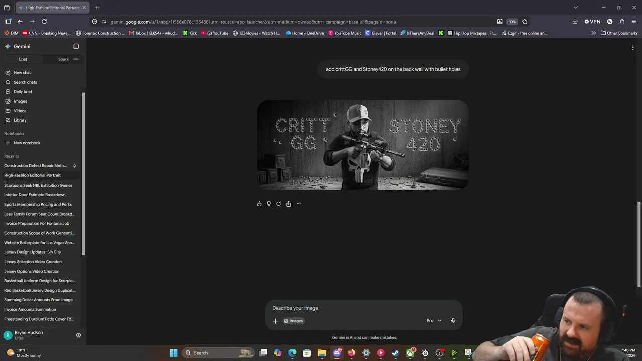Screen dimensions: 642x361
Task: Open the Windows Start menu
Action: (x=173, y=353)
